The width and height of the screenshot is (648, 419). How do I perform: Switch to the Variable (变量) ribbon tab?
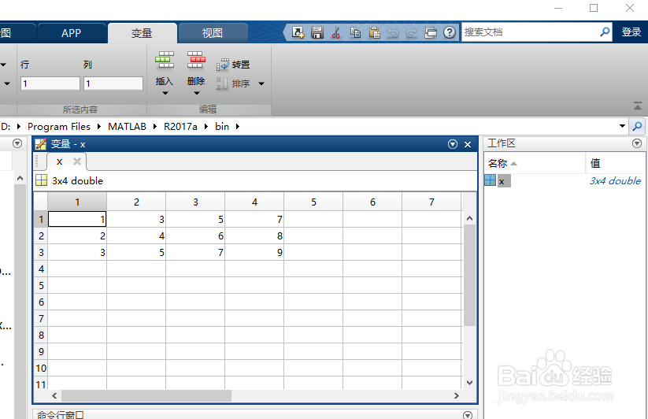point(142,33)
